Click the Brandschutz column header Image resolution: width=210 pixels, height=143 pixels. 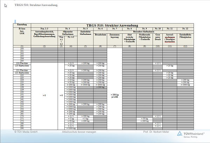pos(100,35)
